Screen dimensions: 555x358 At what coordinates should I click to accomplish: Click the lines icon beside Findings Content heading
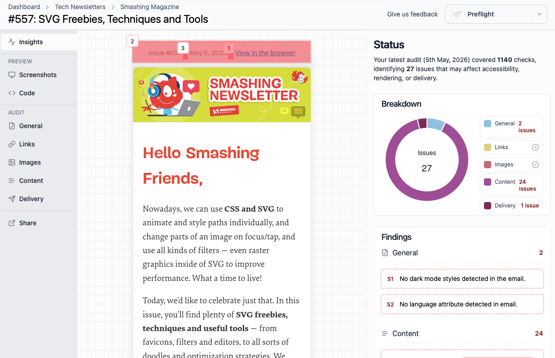click(385, 333)
